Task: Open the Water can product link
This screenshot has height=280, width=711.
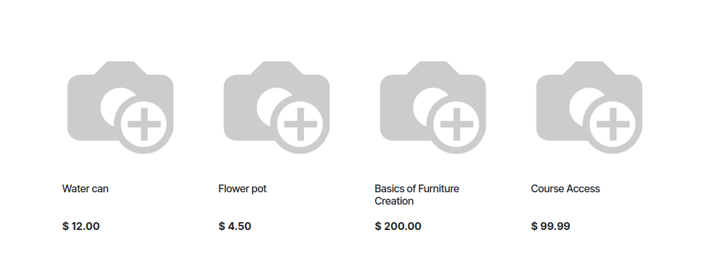Action: pos(85,188)
